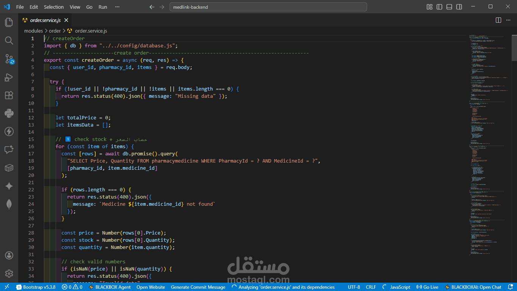Toggle the Primary Side Bar visibility

439,7
